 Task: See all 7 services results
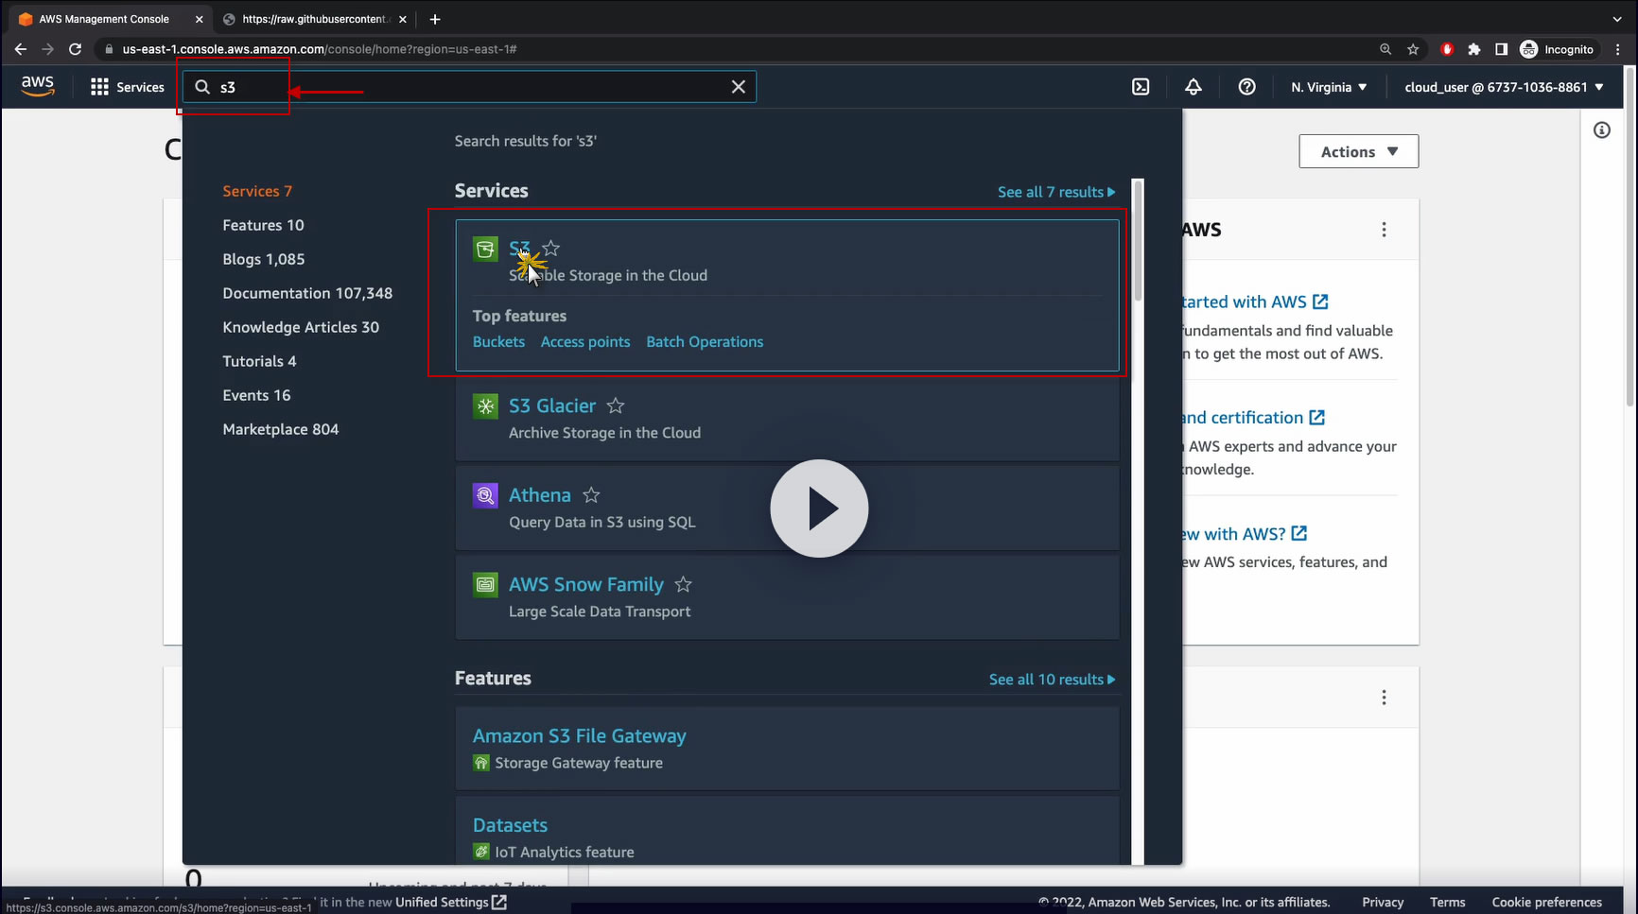point(1056,192)
